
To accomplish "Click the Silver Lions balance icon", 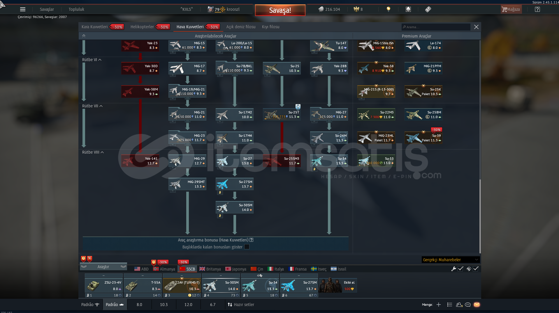I will pyautogui.click(x=321, y=9).
